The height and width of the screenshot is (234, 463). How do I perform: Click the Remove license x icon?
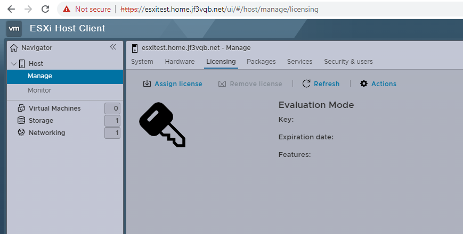click(222, 84)
